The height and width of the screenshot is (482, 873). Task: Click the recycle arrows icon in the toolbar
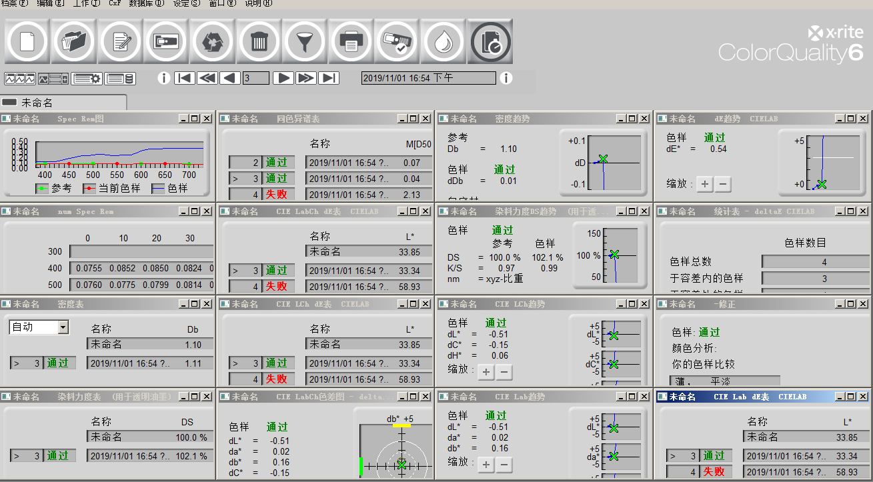tap(212, 41)
